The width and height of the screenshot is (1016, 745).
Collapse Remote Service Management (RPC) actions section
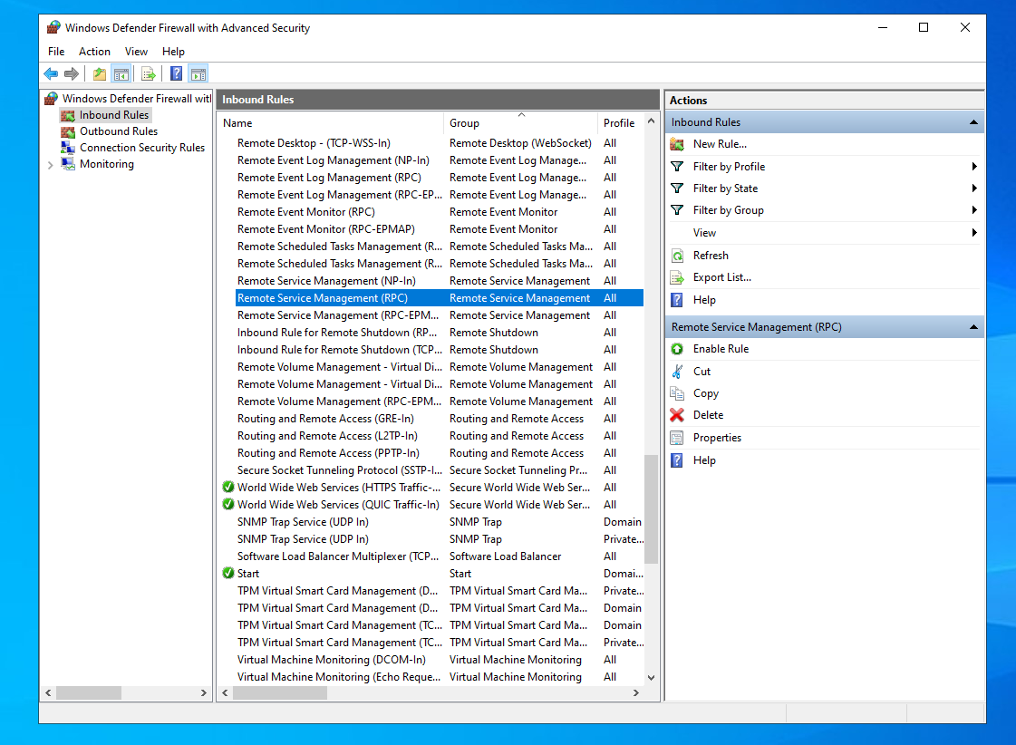tap(973, 327)
